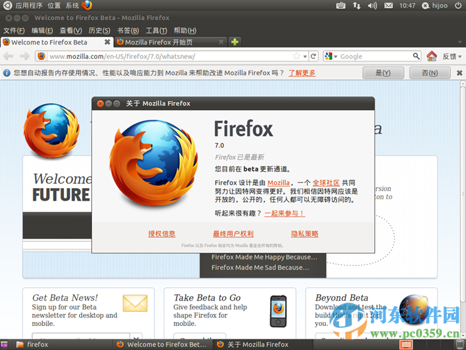Open hijoo user menu in top panel

[435, 5]
